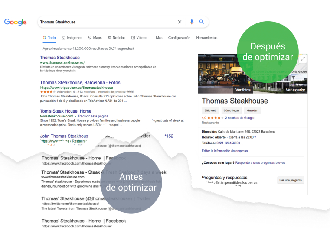
Task: Click the phone number 0221 123456789
Action: [228, 143]
